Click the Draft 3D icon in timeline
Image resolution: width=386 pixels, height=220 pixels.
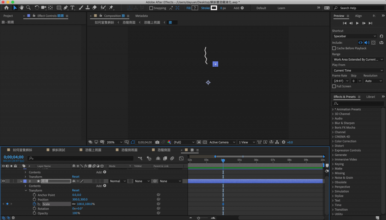[149, 158]
